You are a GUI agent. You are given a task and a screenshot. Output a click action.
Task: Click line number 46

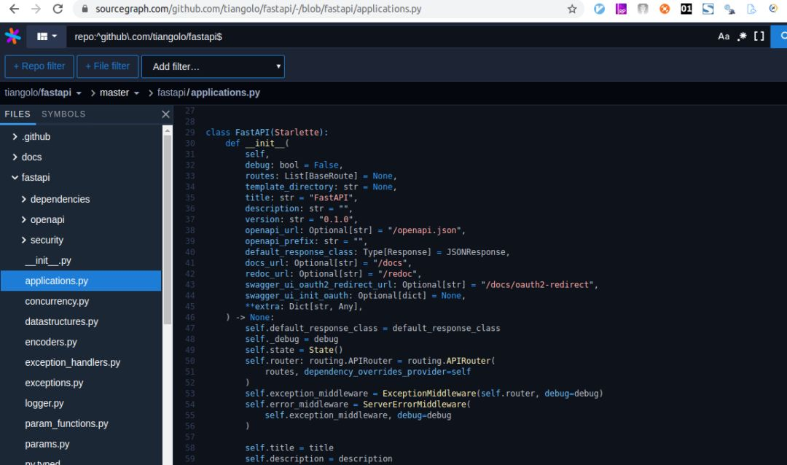(x=189, y=317)
